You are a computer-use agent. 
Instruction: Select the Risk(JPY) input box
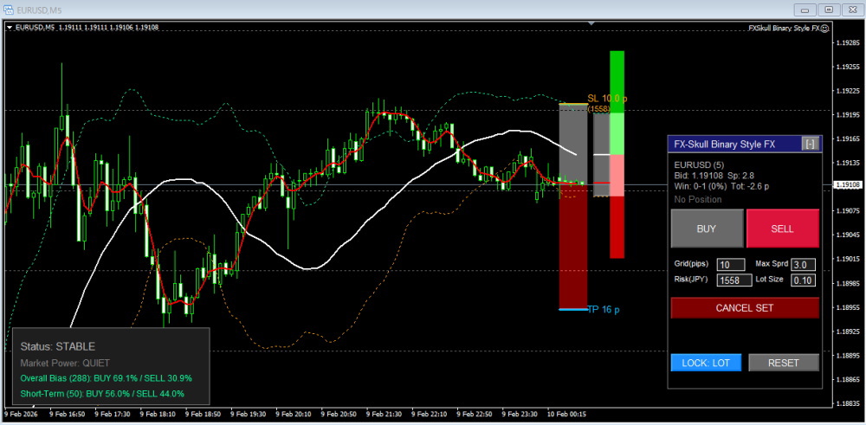point(734,280)
